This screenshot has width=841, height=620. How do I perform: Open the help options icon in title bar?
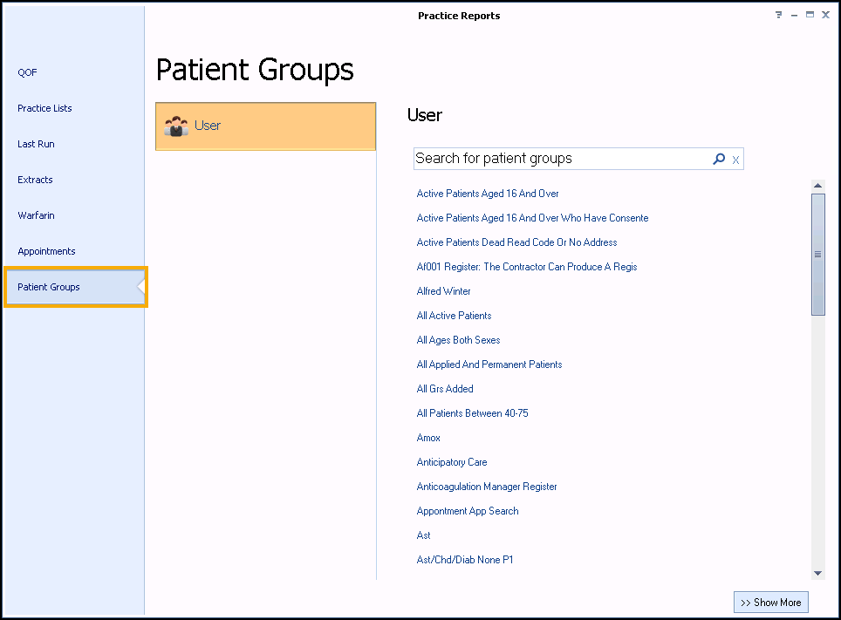point(778,15)
